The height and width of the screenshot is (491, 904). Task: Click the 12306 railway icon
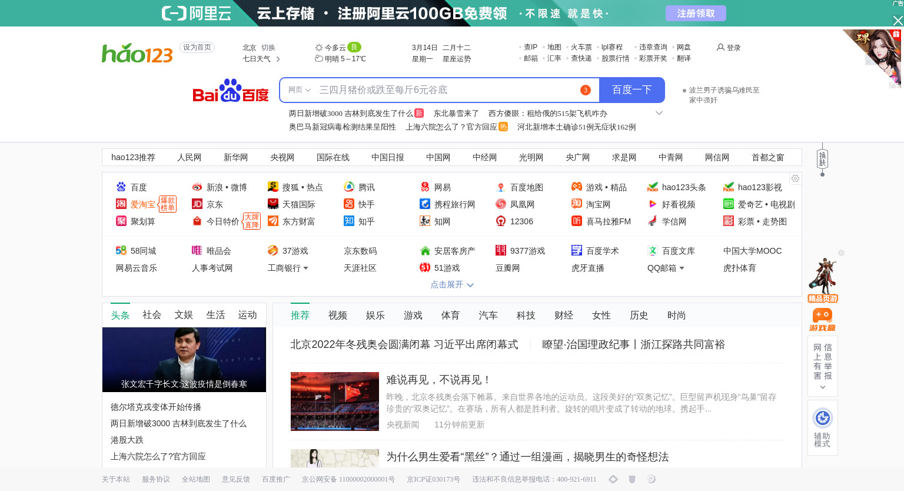pos(501,221)
